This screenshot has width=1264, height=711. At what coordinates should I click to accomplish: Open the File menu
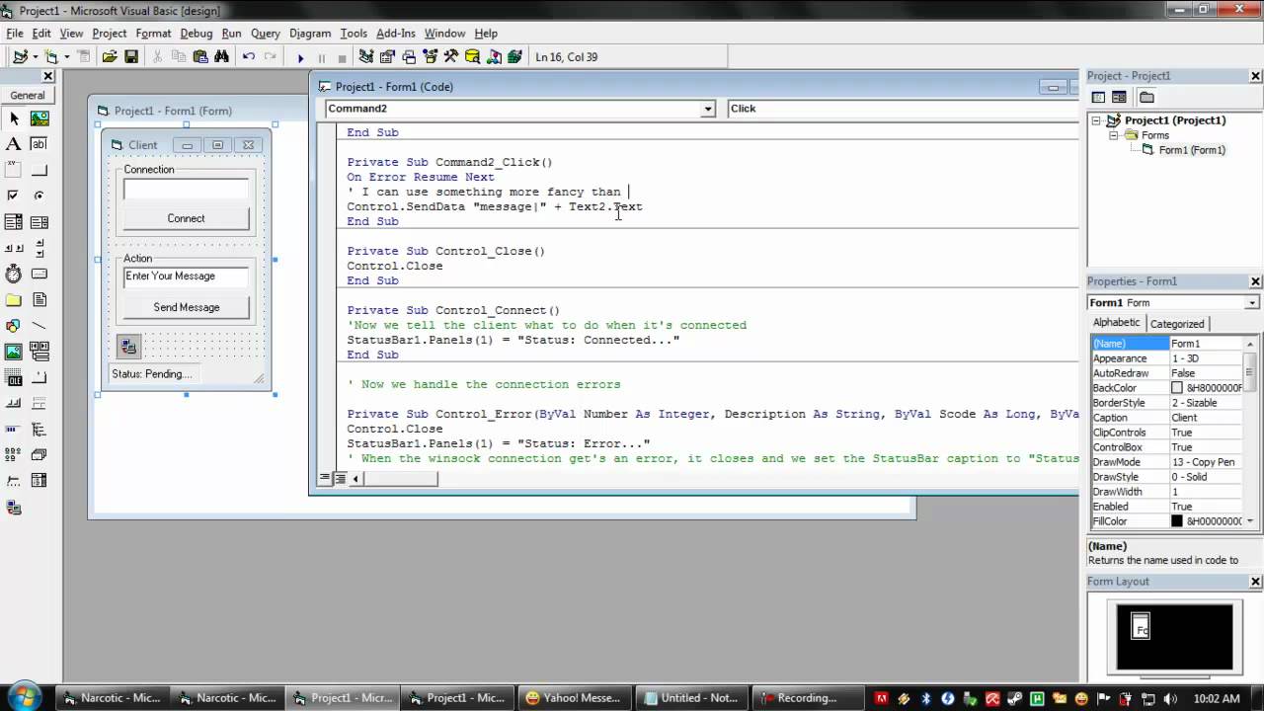tap(15, 33)
